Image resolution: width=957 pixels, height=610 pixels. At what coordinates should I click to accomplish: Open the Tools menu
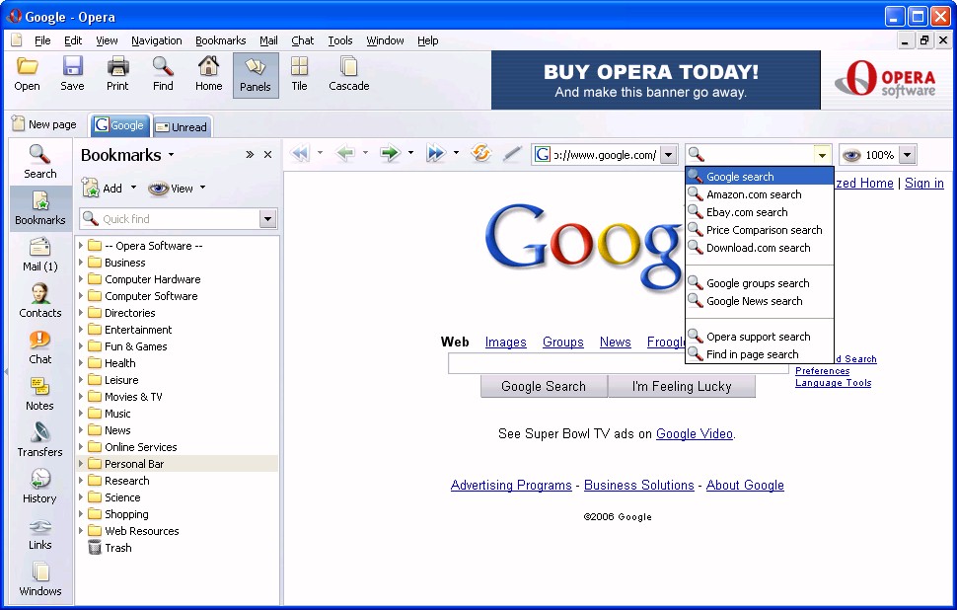click(340, 40)
